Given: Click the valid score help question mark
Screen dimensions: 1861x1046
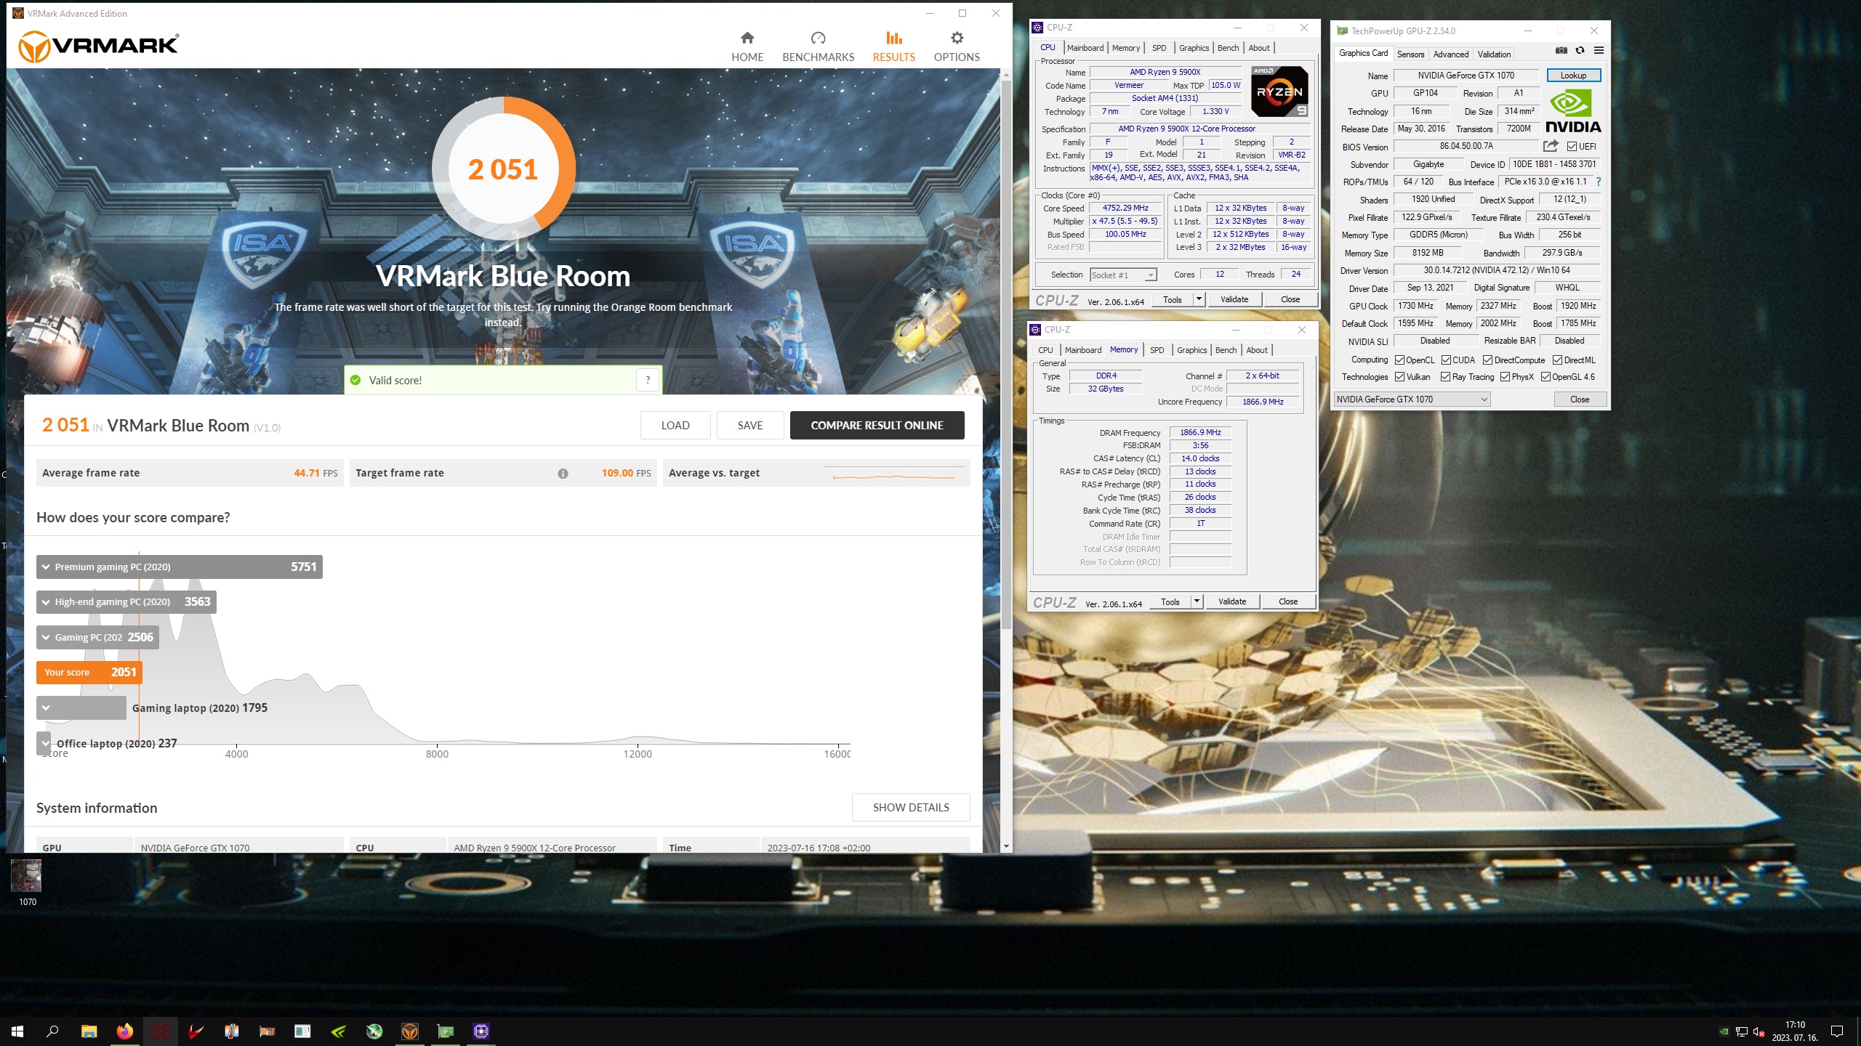Looking at the screenshot, I should pos(647,380).
